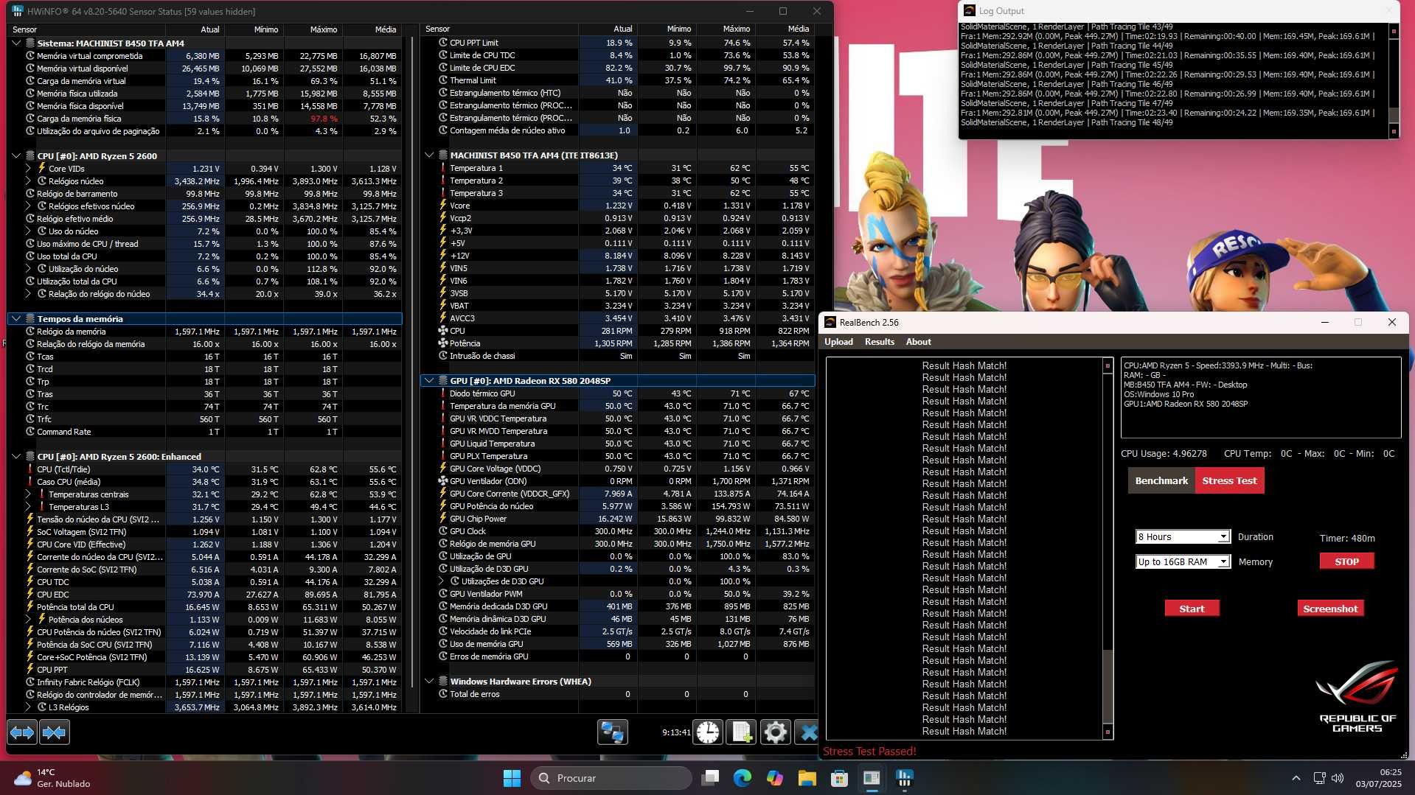Click the Procurar search box on taskbar
This screenshot has width=1415, height=795.
click(x=611, y=778)
